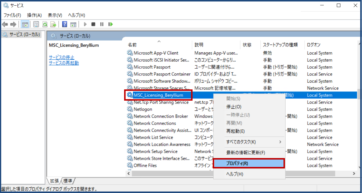Start the service with the play icon
Image resolution: width=362 pixels, height=193 pixels.
point(85,24)
